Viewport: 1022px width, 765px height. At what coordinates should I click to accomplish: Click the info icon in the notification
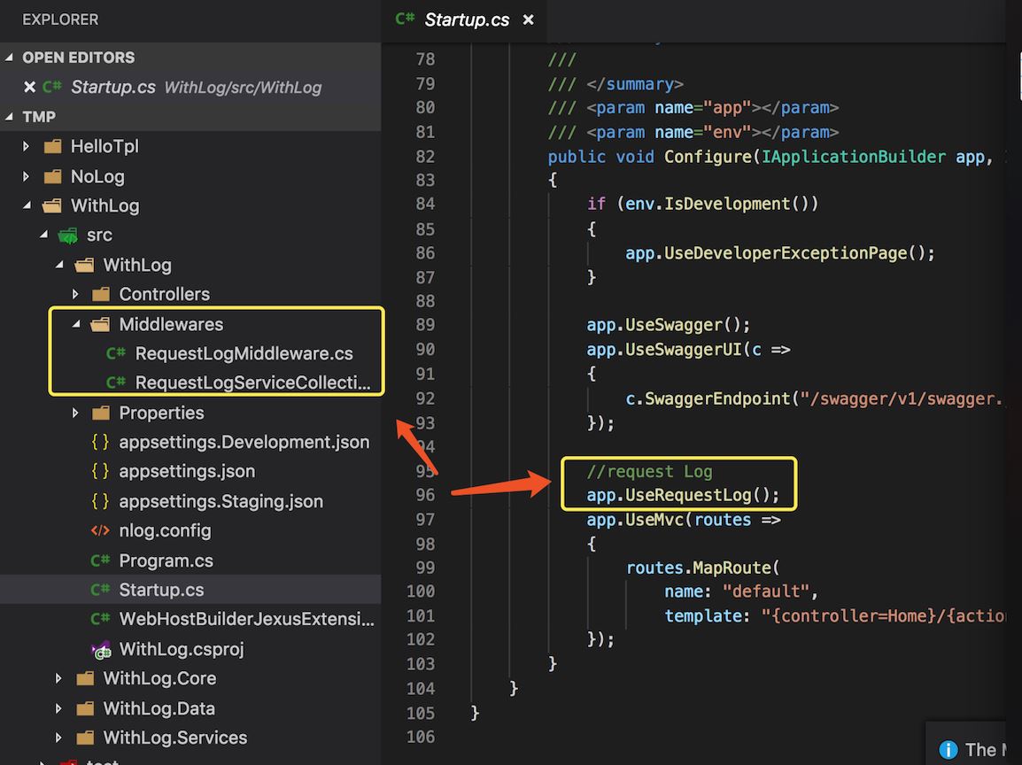point(948,749)
